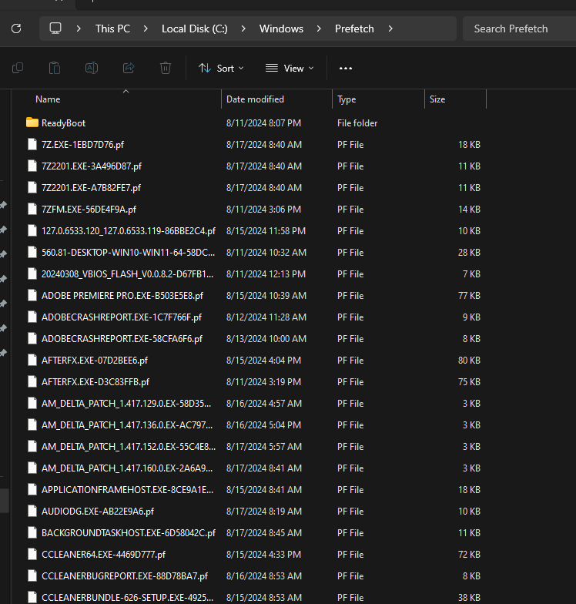Screen dimensions: 576x604
Task: Open the View dropdown
Action: coord(290,68)
